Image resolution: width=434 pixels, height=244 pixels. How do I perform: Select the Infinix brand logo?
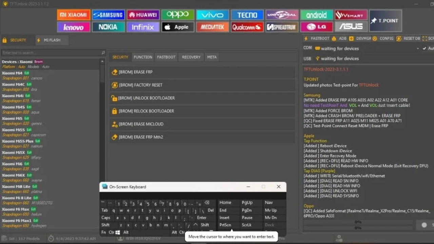tap(143, 27)
